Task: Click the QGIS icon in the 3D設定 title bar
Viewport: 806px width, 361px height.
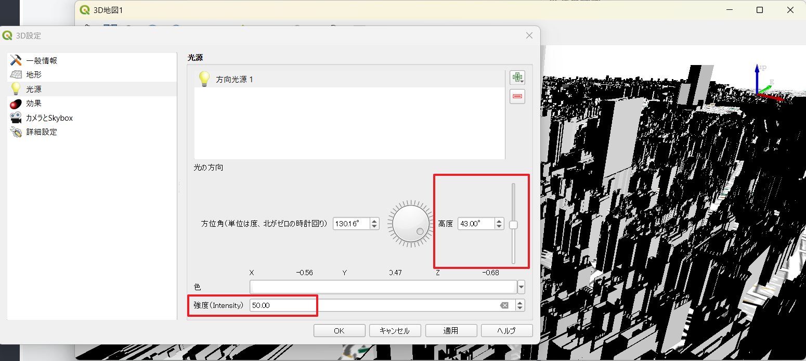Action: (x=7, y=35)
